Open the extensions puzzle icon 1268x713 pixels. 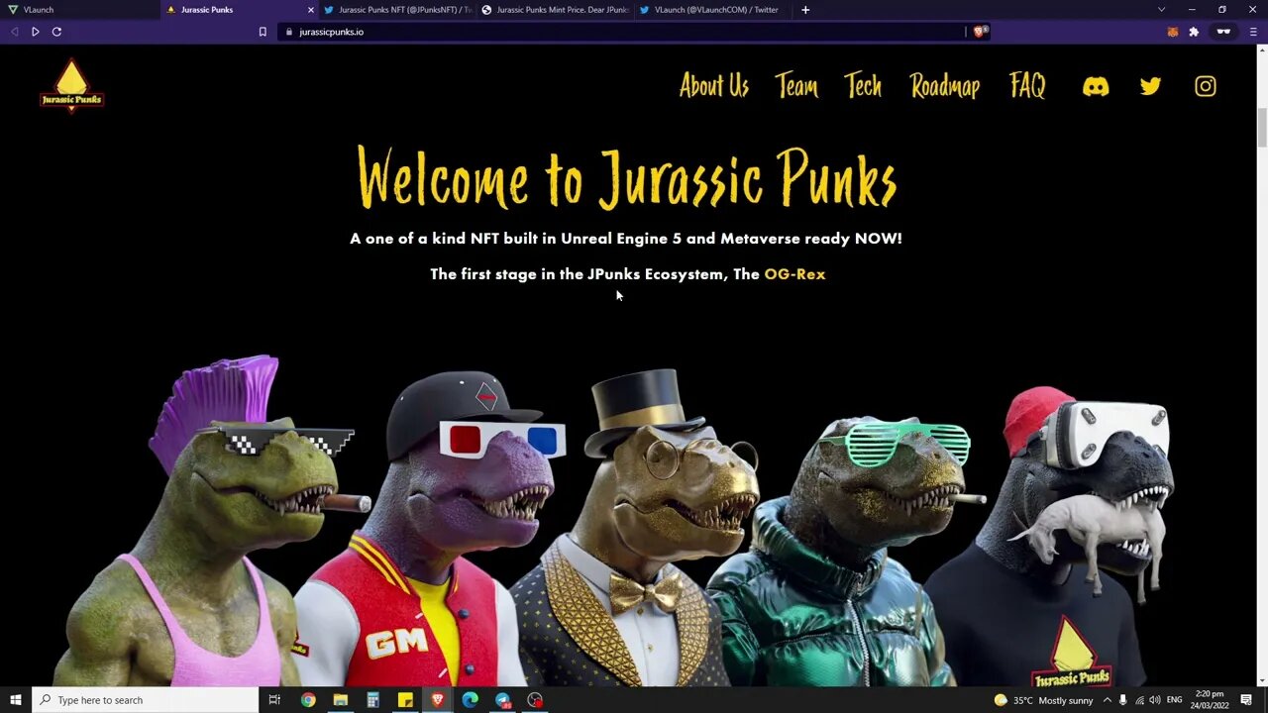coord(1194,32)
